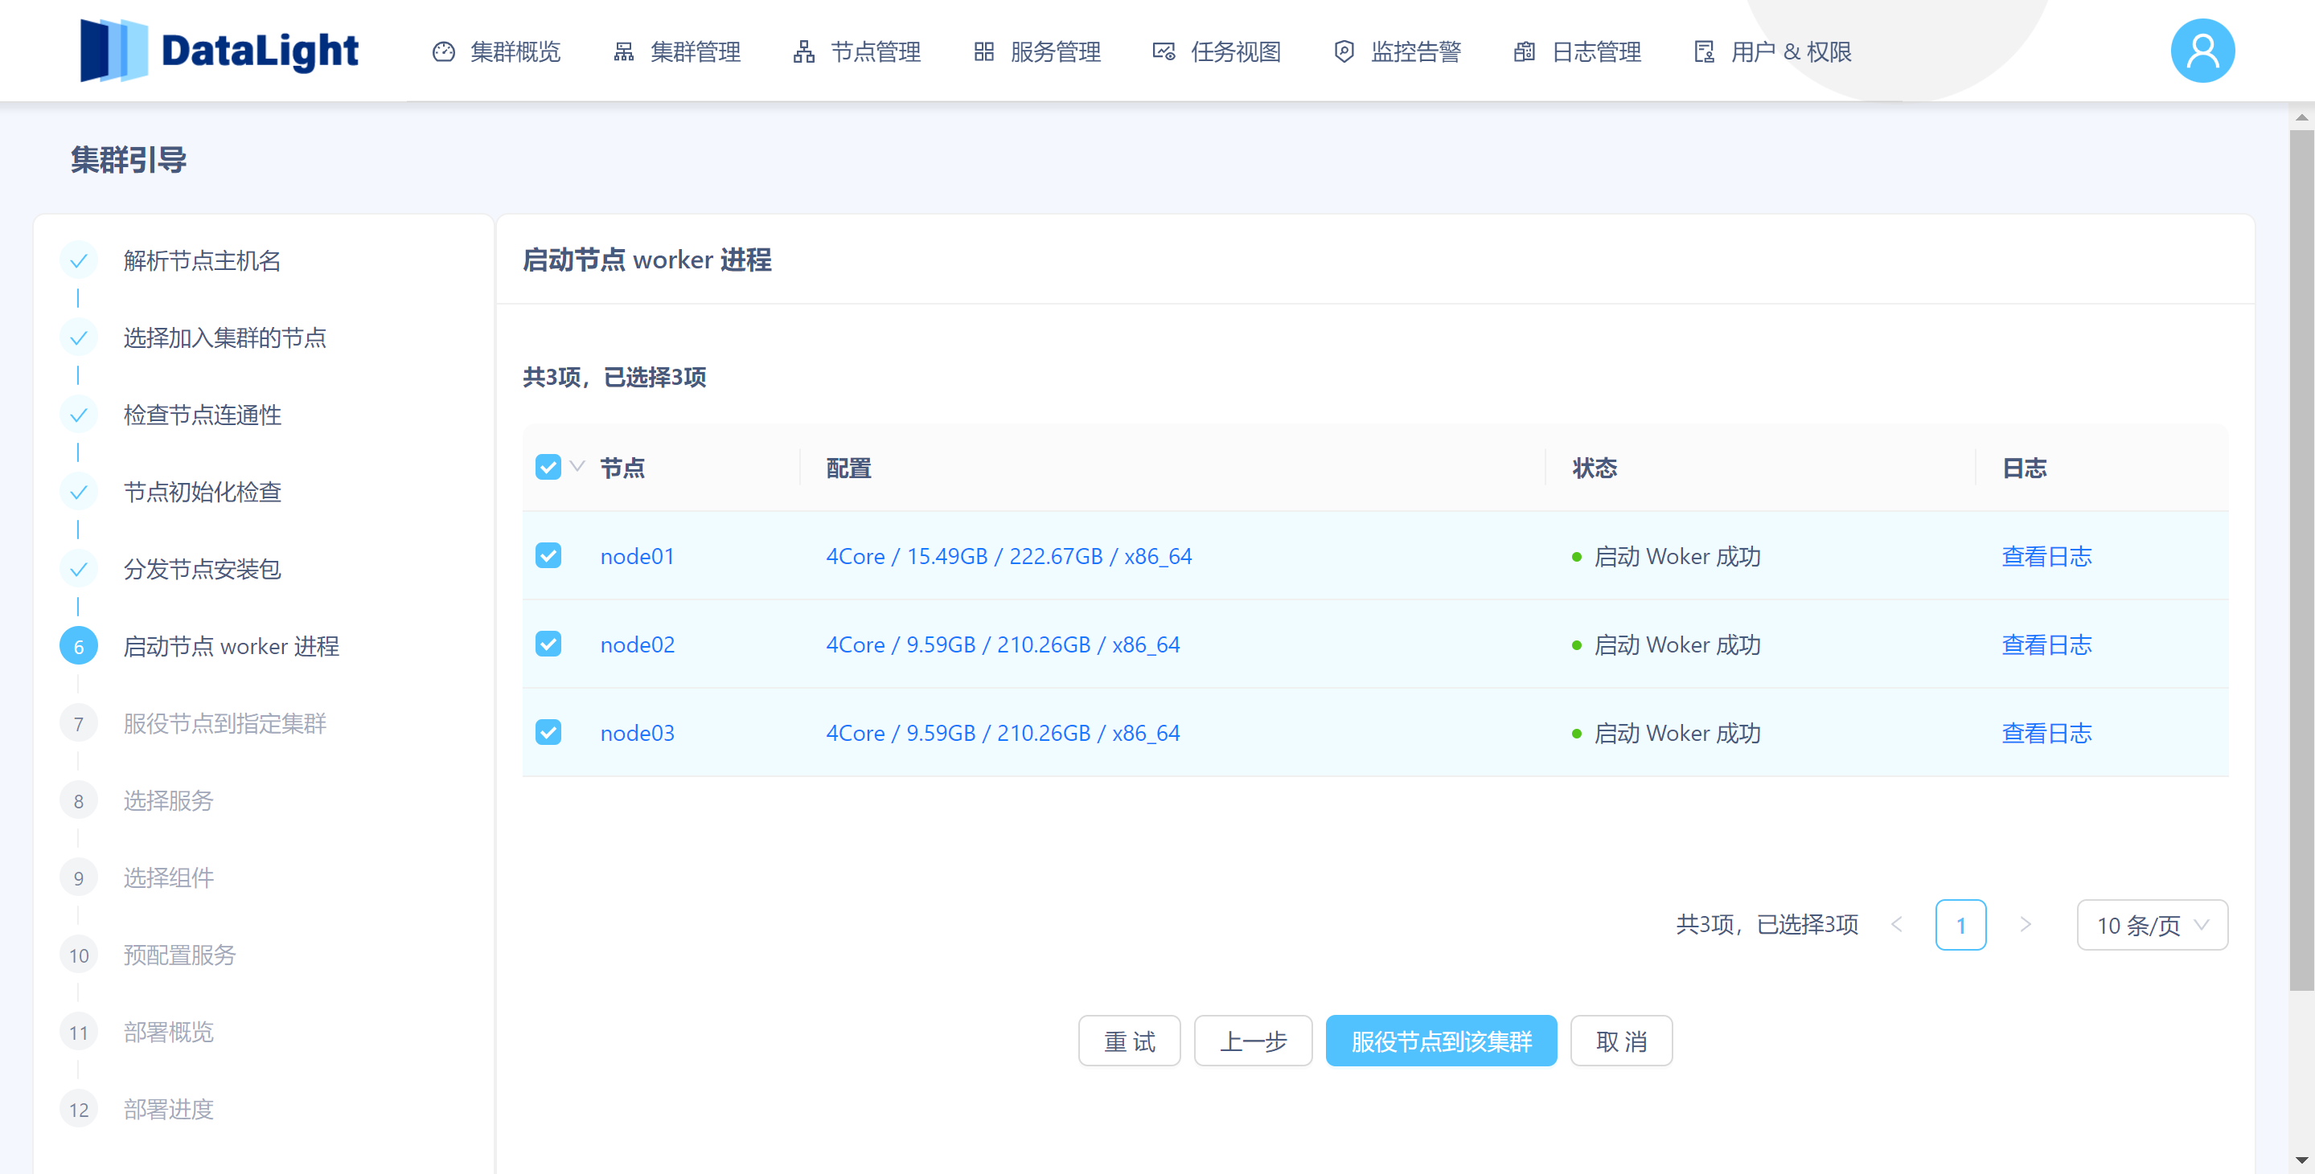Open 日志管理 menu item
Image resolution: width=2315 pixels, height=1174 pixels.
tap(1577, 52)
